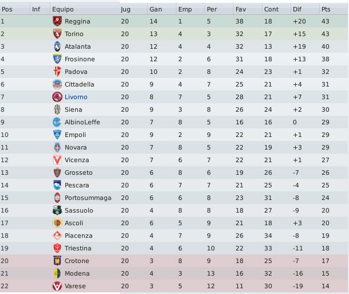Image resolution: width=349 pixels, height=294 pixels.
Task: Click the Atalanta club crest icon
Action: pyautogui.click(x=57, y=46)
